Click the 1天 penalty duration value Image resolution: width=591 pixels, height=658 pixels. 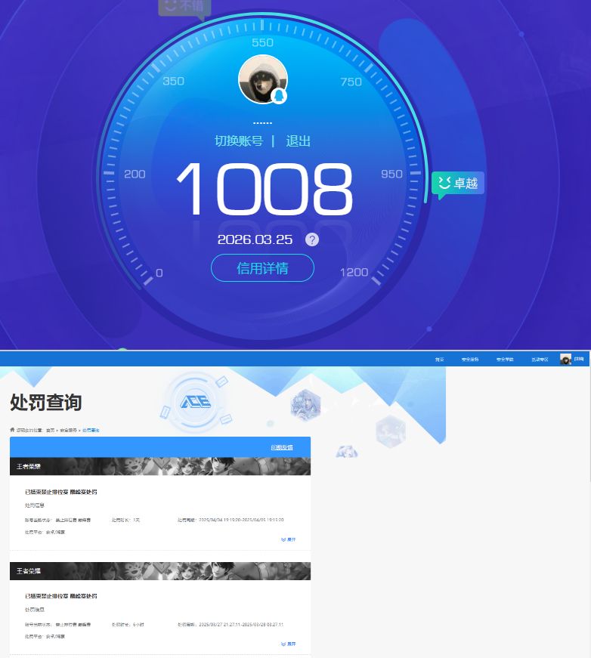137,520
